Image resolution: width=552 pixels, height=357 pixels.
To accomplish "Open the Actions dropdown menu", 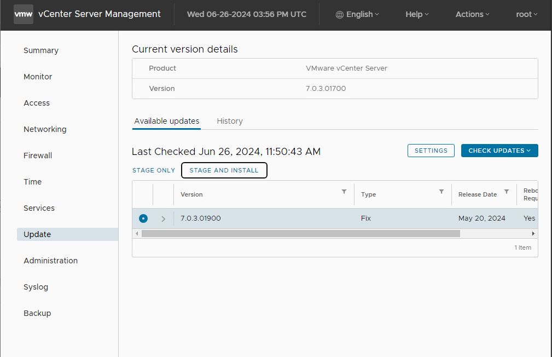I will click(x=472, y=14).
